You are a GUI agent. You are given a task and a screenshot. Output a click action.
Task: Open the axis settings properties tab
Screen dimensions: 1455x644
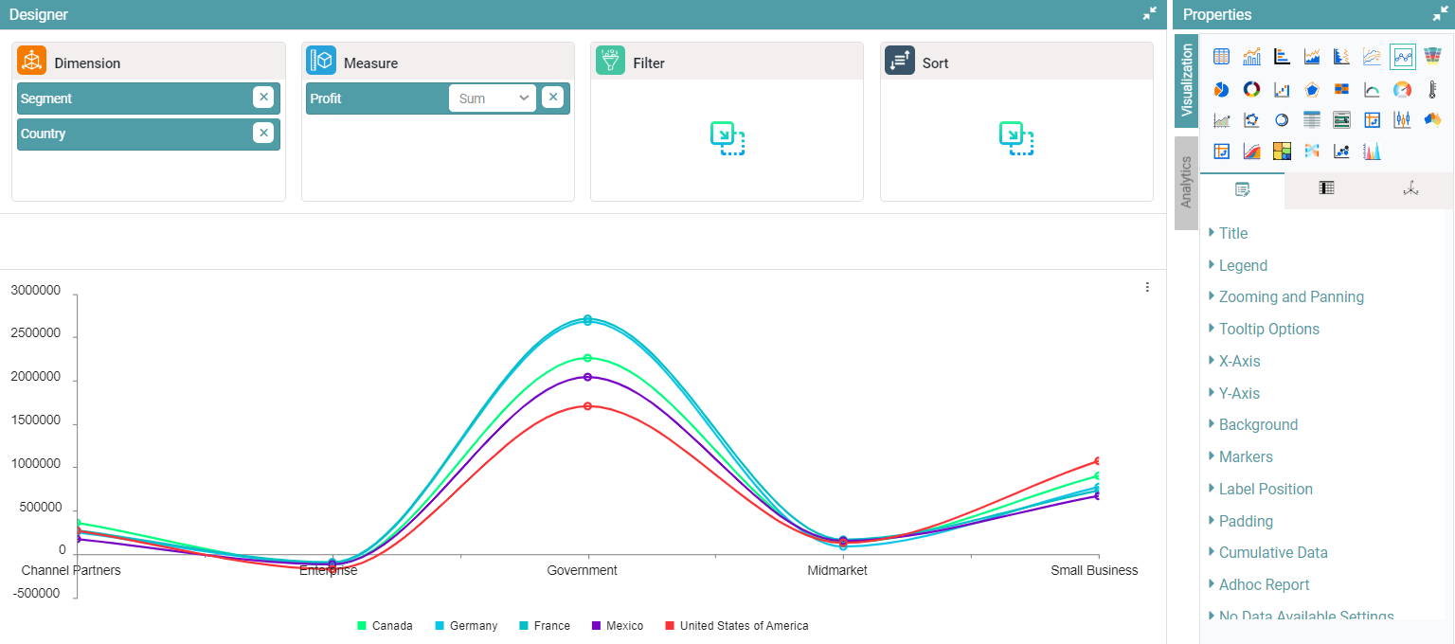(1410, 189)
